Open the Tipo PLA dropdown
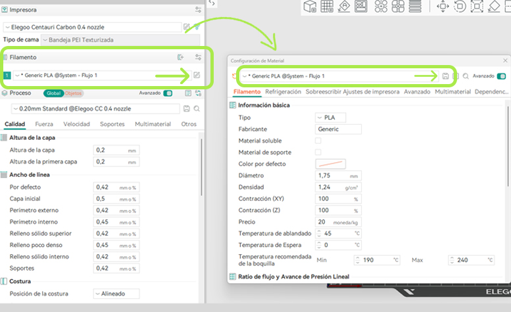 point(330,118)
